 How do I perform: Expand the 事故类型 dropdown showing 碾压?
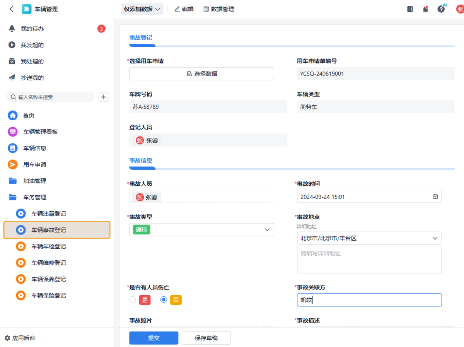267,230
